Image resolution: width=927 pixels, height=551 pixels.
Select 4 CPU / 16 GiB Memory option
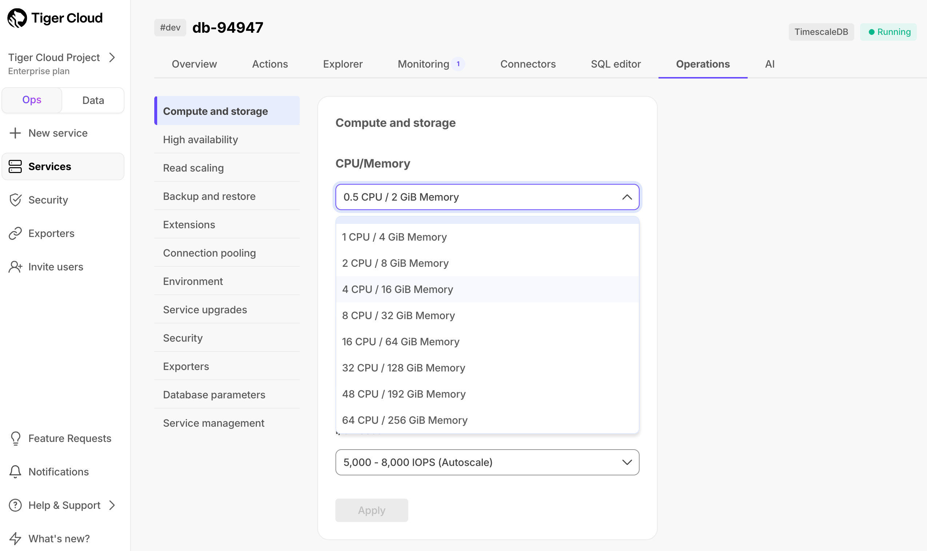(398, 289)
